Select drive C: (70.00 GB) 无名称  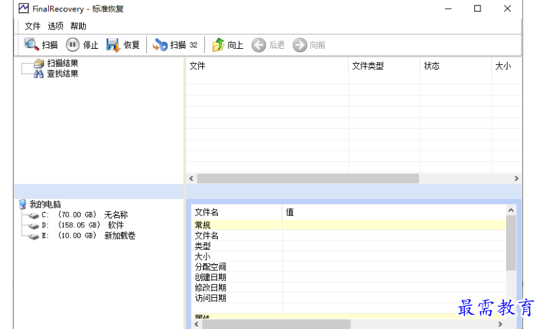point(85,215)
